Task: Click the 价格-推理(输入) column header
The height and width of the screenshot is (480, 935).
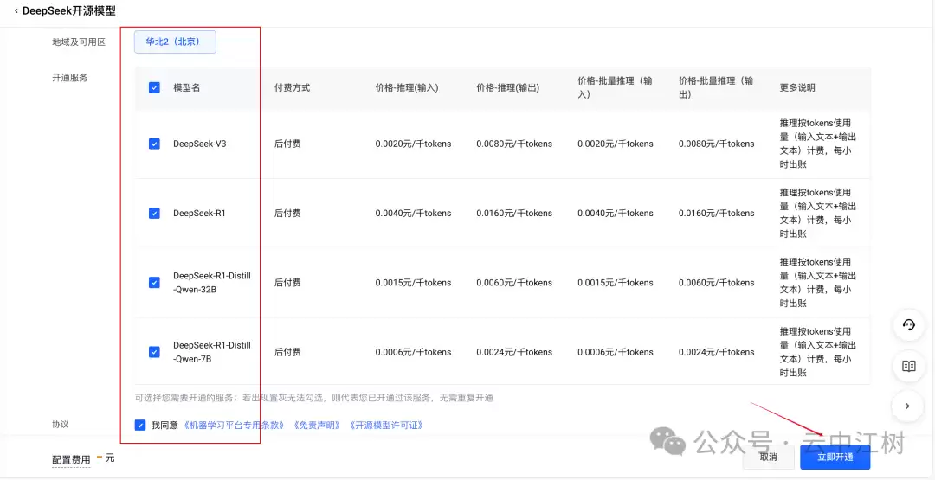Action: click(407, 87)
